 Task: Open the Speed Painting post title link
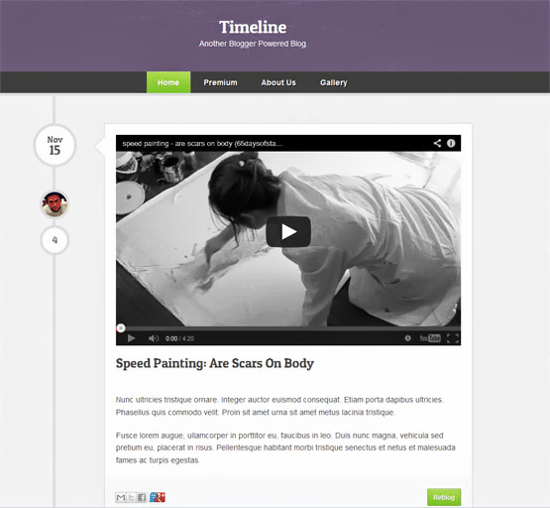click(215, 363)
